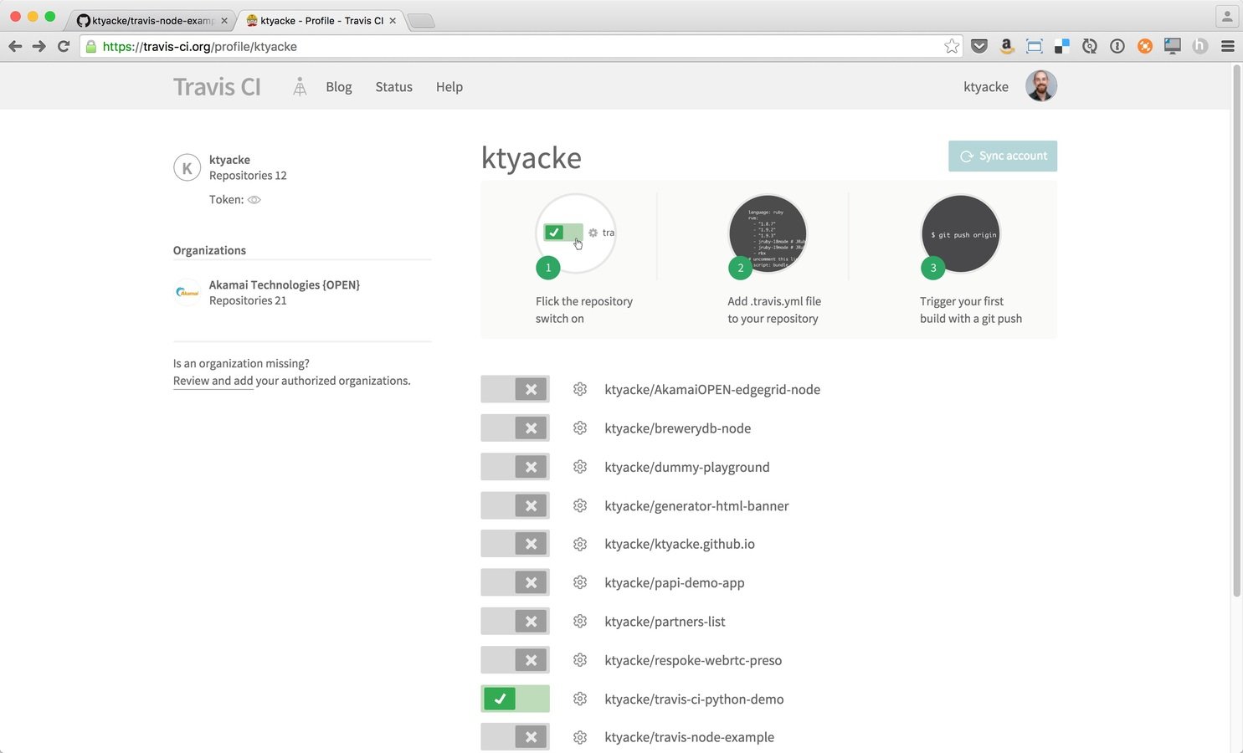This screenshot has height=753, width=1243.
Task: Open the Blog menu item
Action: tap(339, 86)
